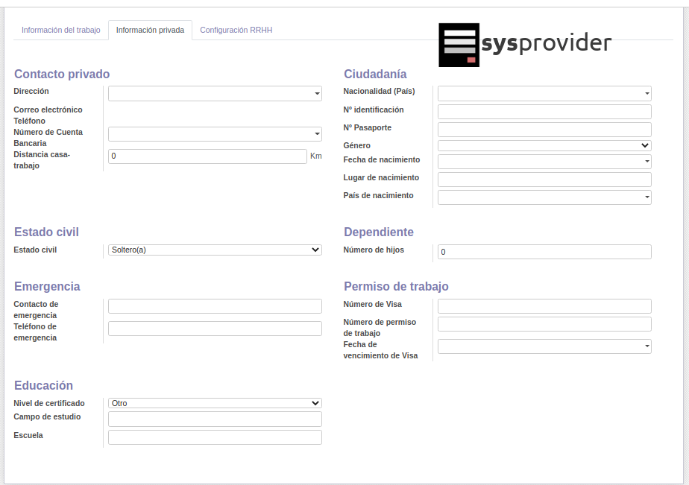Viewport: 689px width, 485px height.
Task: Open Número de Cuenta Bancaria dropdown
Action: (x=215, y=134)
